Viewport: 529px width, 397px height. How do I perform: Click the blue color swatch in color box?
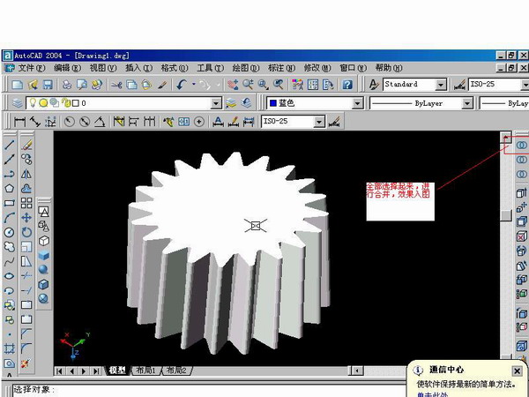click(273, 103)
